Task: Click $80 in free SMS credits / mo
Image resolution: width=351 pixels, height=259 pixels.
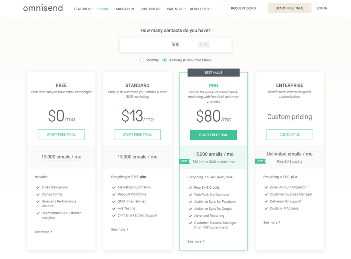Action: [x=214, y=162]
